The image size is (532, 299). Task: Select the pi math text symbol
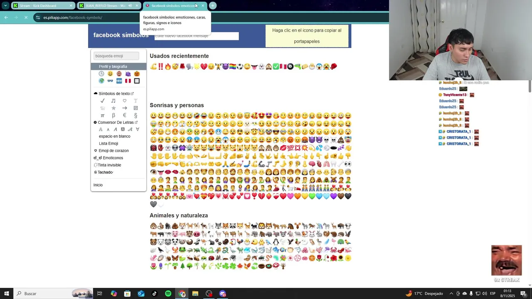pos(102,115)
